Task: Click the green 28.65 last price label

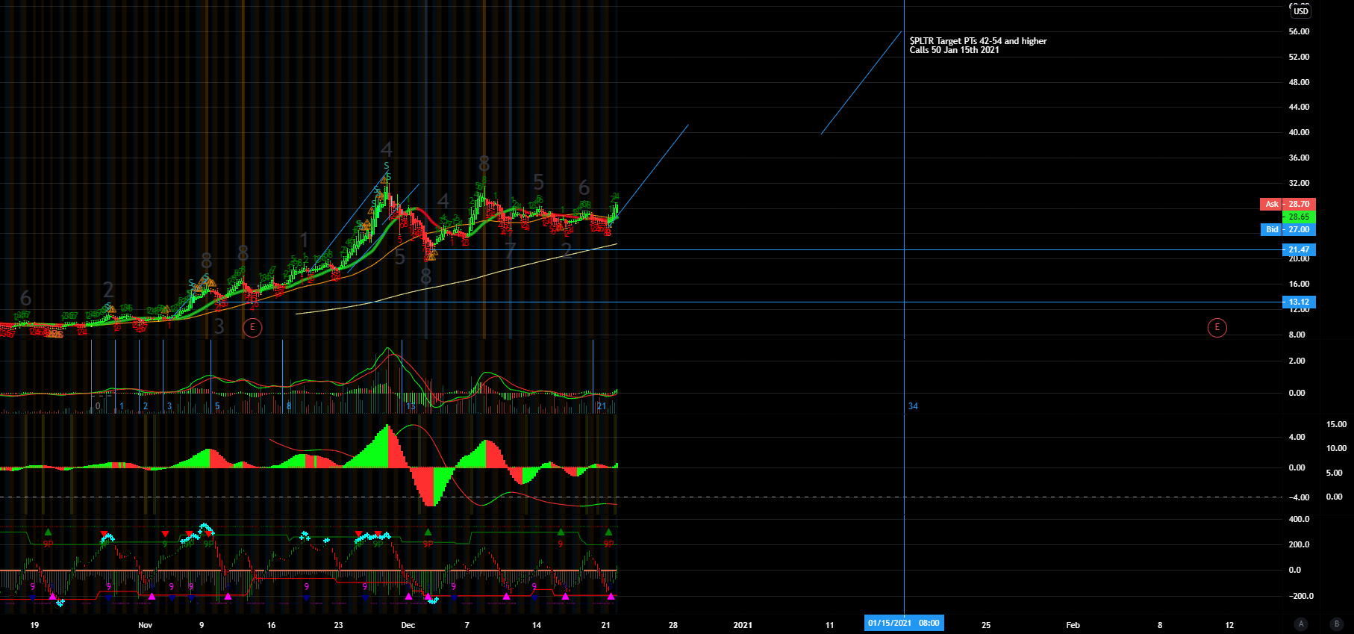Action: 1299,217
